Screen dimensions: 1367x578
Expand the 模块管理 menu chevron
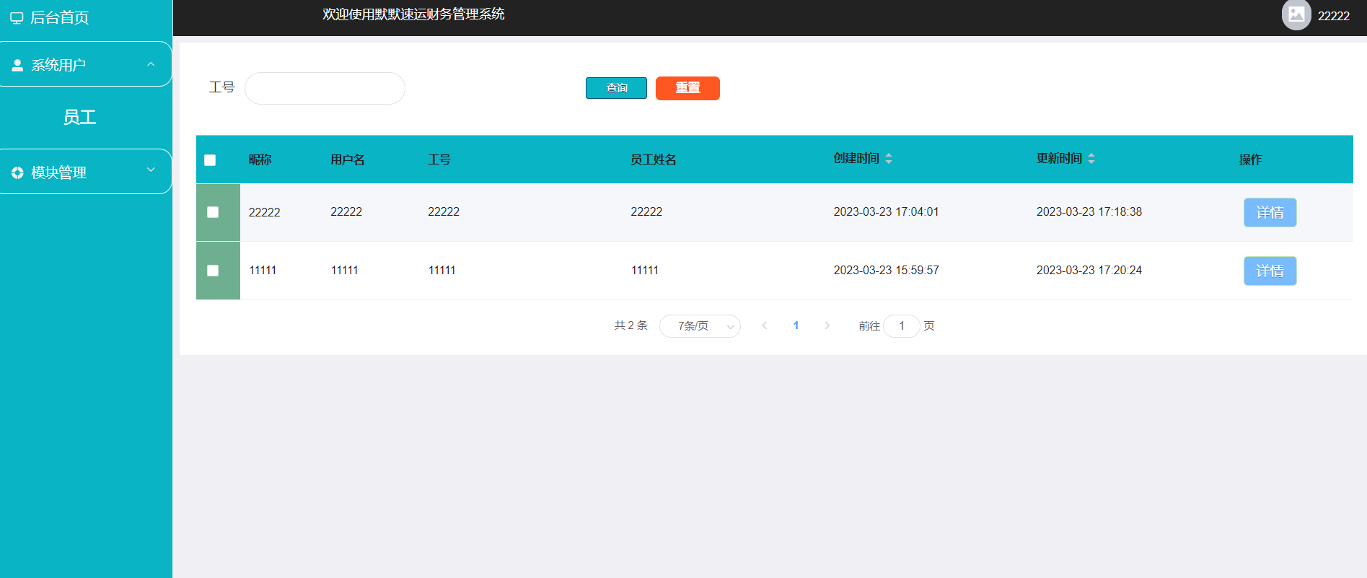pos(151,170)
